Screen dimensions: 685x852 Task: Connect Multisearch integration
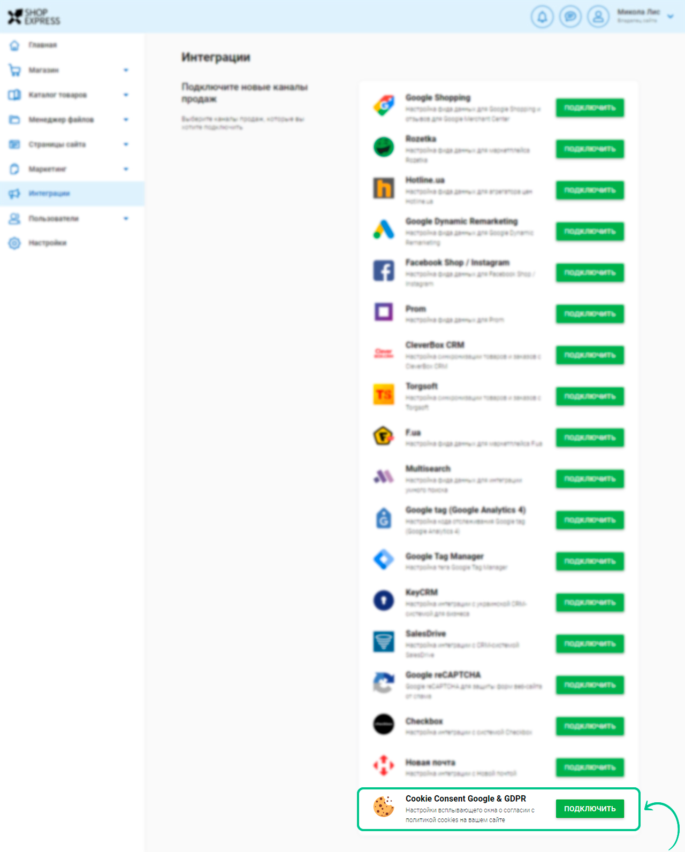590,479
